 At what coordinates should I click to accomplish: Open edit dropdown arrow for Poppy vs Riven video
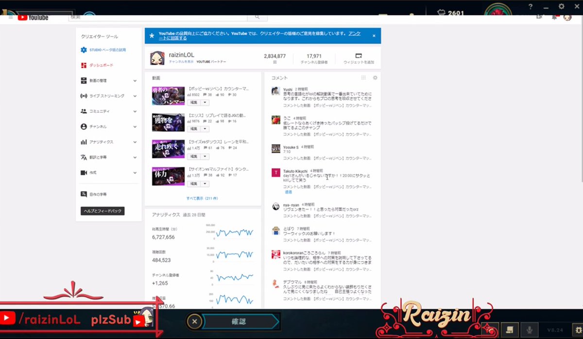(x=205, y=102)
